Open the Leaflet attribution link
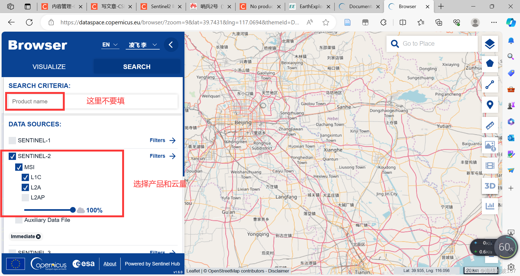This screenshot has width=520, height=276. pos(193,271)
